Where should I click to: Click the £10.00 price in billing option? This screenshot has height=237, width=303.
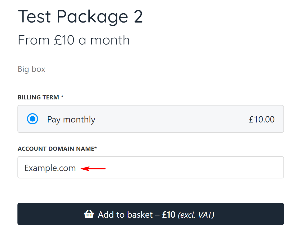pyautogui.click(x=261, y=119)
